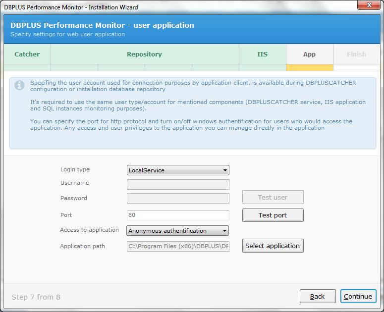Click the 'Login type' label

coord(75,169)
